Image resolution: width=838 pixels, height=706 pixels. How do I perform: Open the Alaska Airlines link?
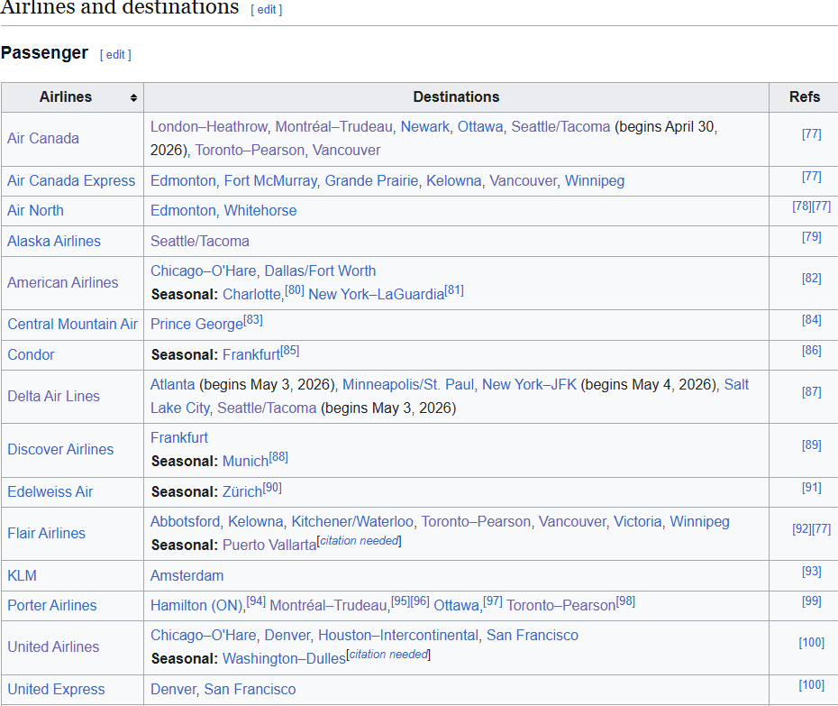pyautogui.click(x=54, y=241)
